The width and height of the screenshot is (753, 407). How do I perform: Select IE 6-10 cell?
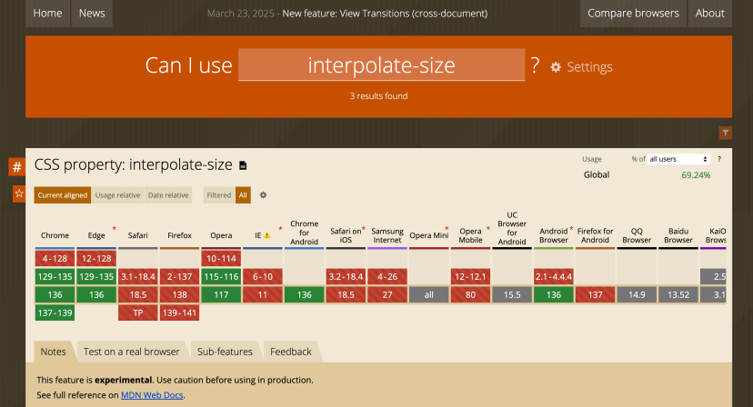click(x=263, y=277)
